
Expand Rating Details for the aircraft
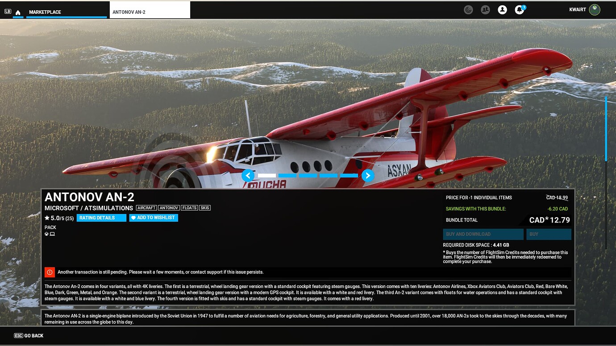pos(101,218)
